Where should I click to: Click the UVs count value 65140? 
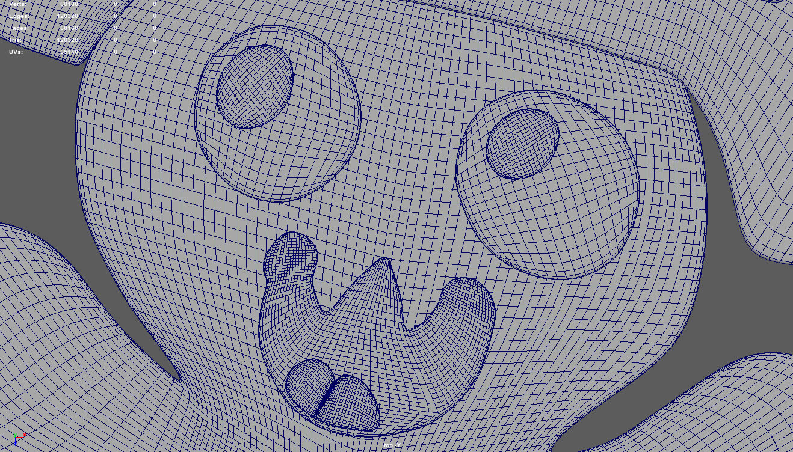[x=69, y=52]
